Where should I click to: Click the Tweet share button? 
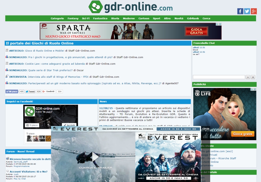point(30,92)
